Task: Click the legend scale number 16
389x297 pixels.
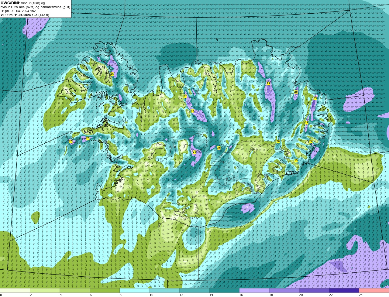Action: click(x=241, y=295)
